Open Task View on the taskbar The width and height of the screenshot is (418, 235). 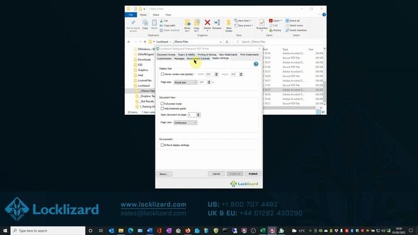(101, 230)
